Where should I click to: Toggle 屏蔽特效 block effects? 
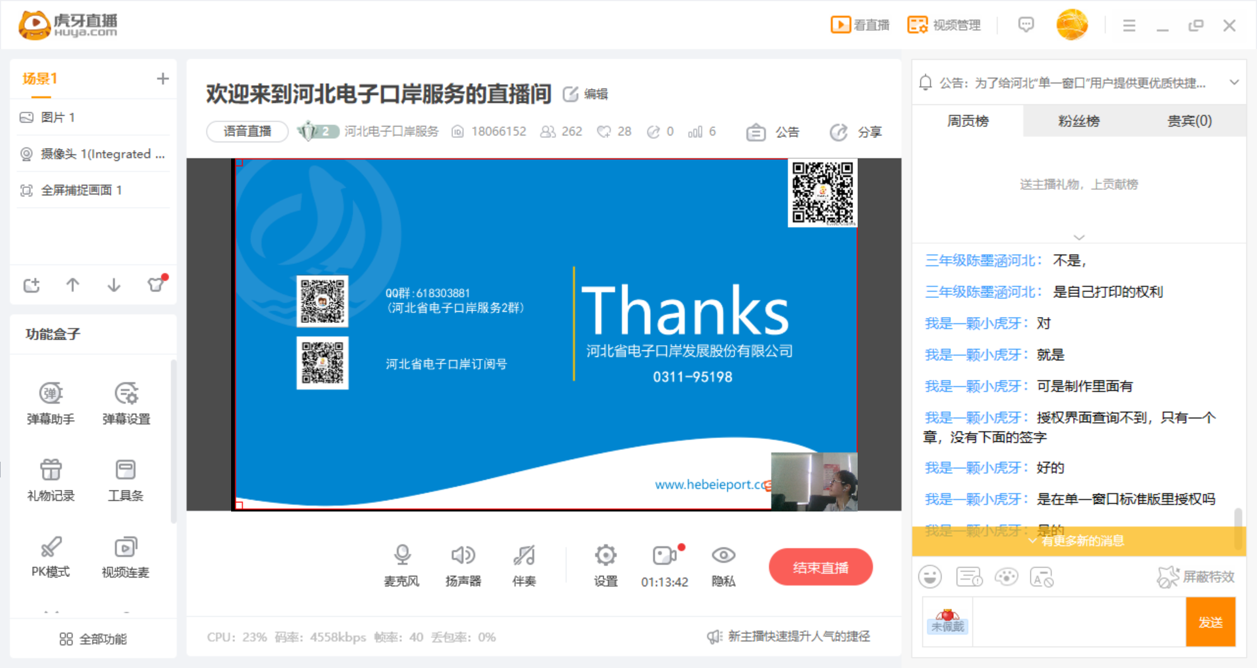click(x=1195, y=577)
